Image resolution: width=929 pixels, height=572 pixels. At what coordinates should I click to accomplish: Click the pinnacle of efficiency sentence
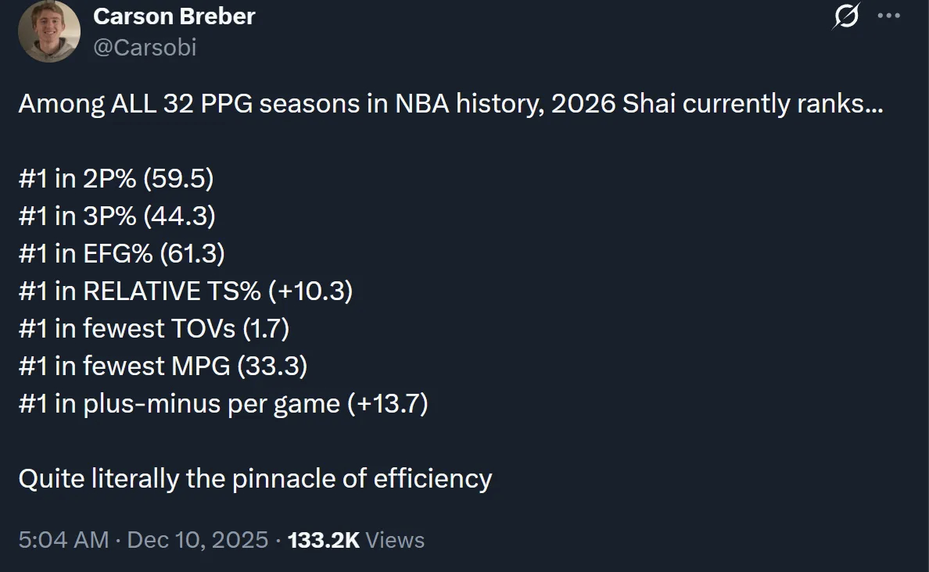click(255, 478)
